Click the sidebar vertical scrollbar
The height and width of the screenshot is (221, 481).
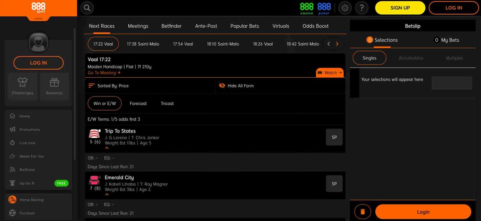74,94
